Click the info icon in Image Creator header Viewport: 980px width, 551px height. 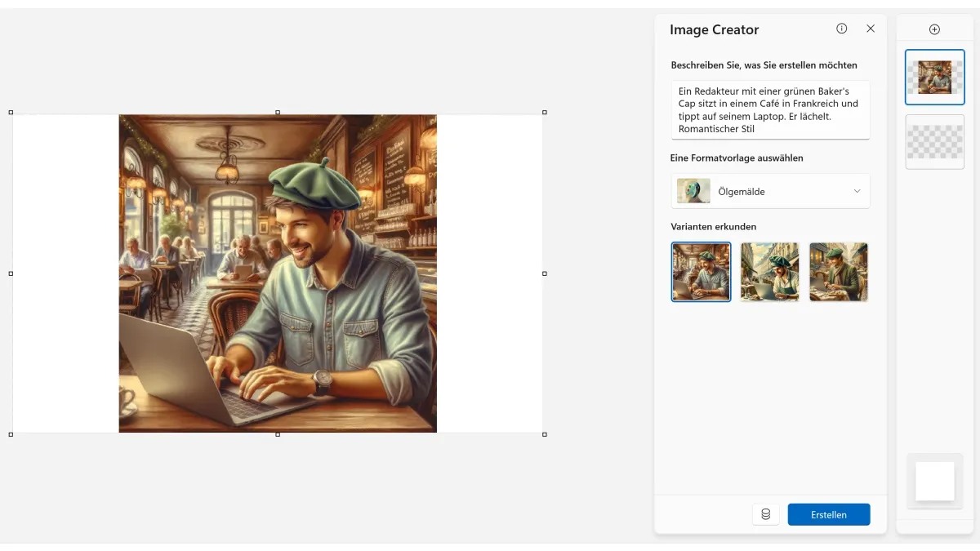[x=842, y=29]
